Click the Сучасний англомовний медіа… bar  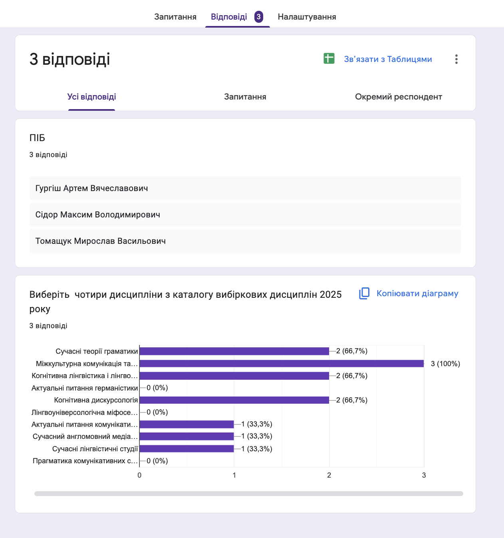coord(187,436)
